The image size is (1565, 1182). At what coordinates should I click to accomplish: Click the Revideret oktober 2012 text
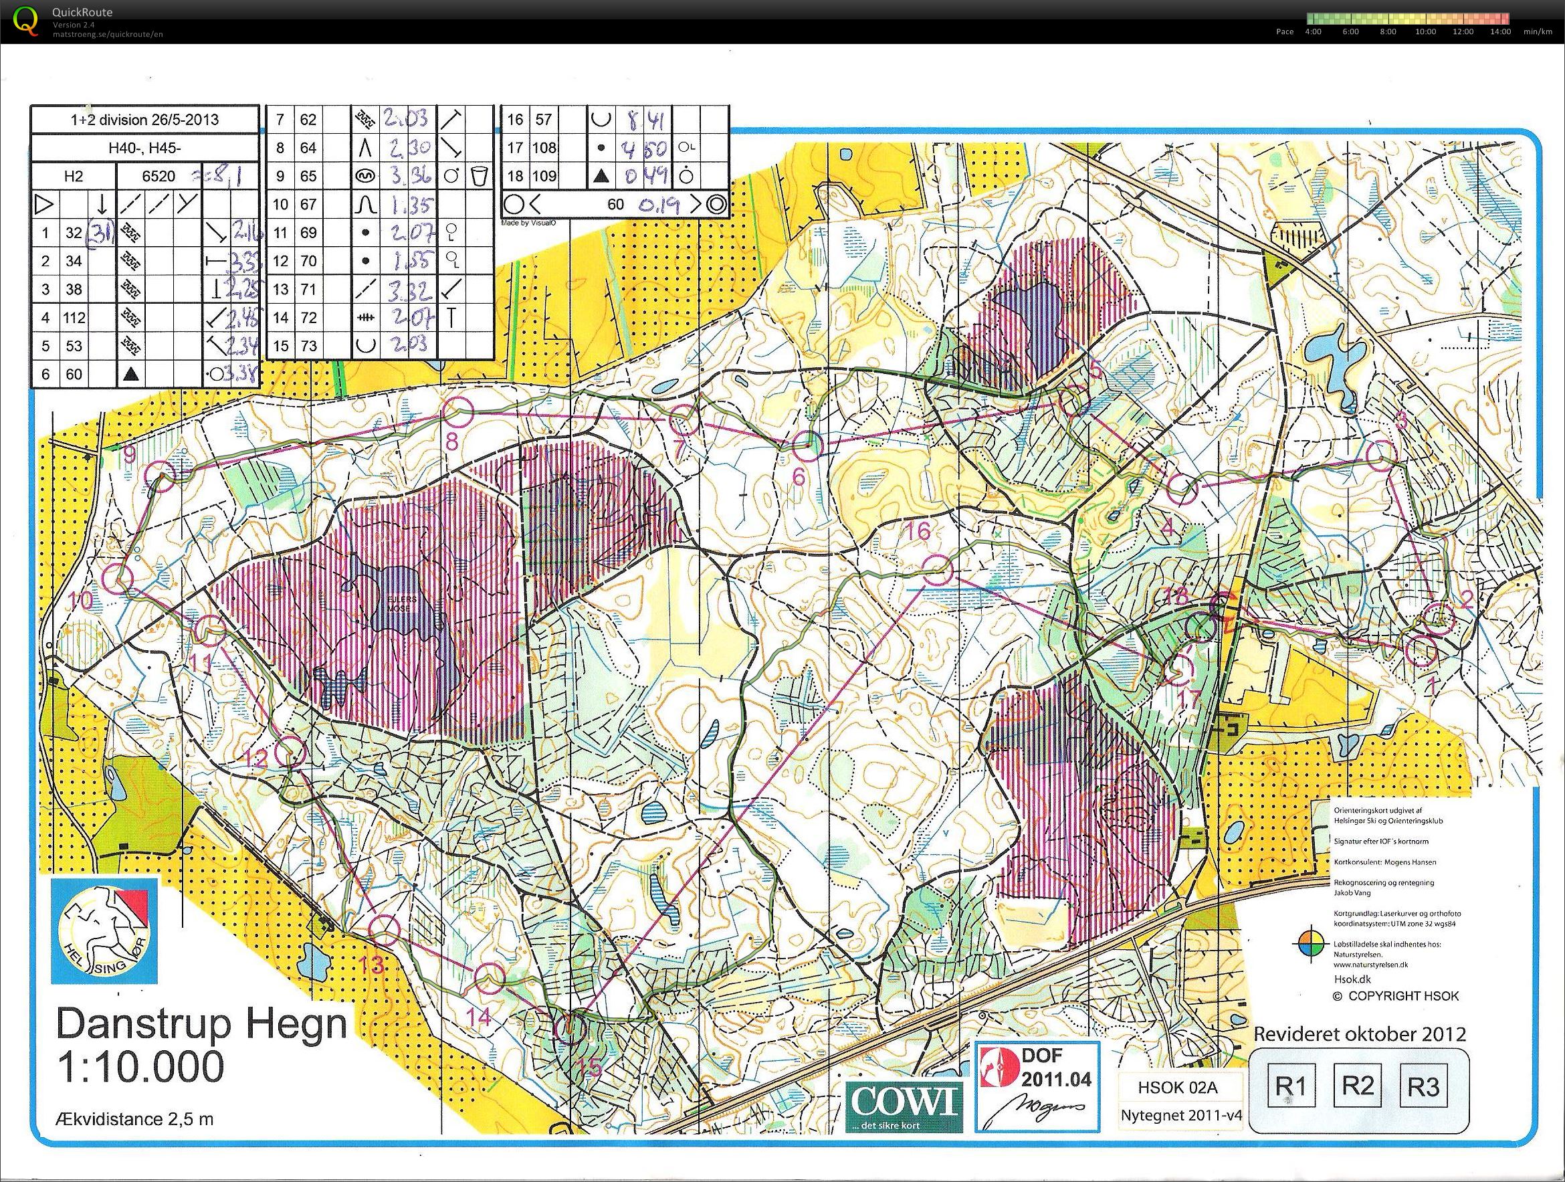(x=1359, y=1033)
